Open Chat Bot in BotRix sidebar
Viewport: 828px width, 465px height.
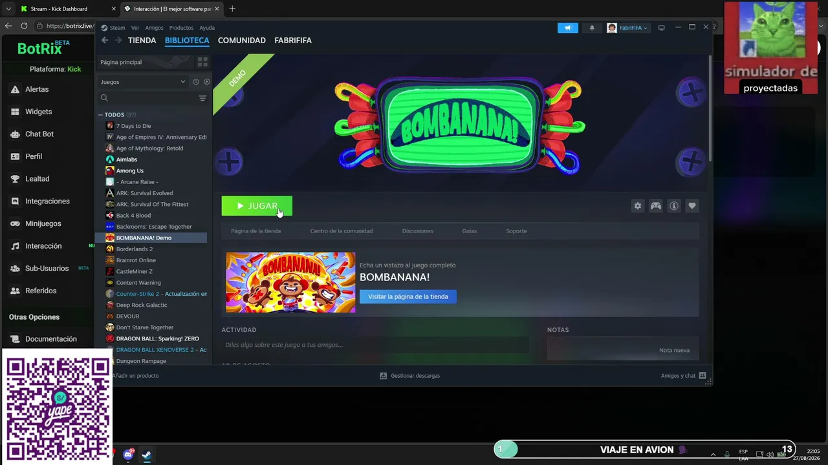tap(39, 134)
